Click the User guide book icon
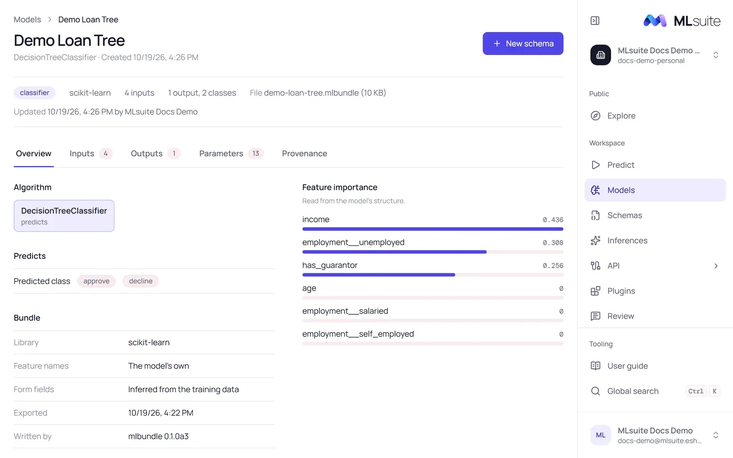 pyautogui.click(x=596, y=366)
